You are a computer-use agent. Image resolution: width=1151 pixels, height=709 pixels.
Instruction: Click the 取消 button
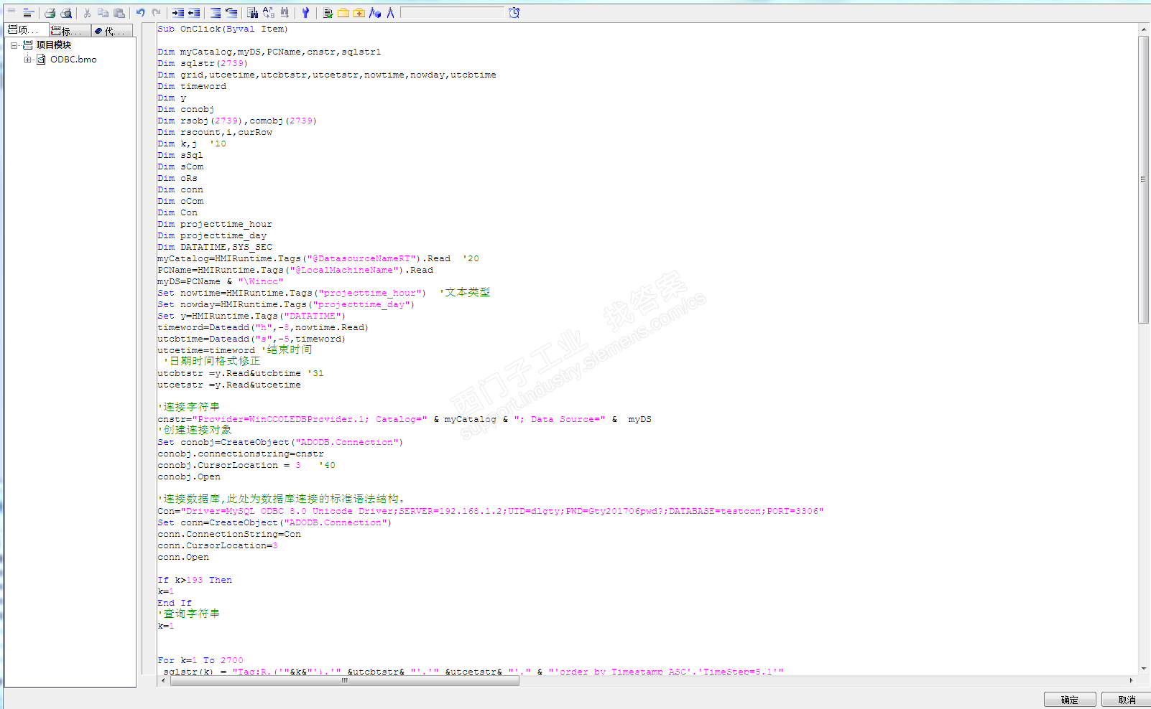1127,700
